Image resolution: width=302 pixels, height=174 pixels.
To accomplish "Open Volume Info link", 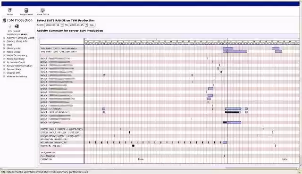I will [14, 73].
